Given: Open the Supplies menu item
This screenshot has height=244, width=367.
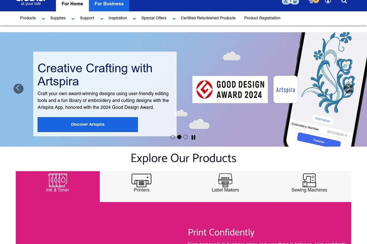Looking at the screenshot, I should 58,18.
